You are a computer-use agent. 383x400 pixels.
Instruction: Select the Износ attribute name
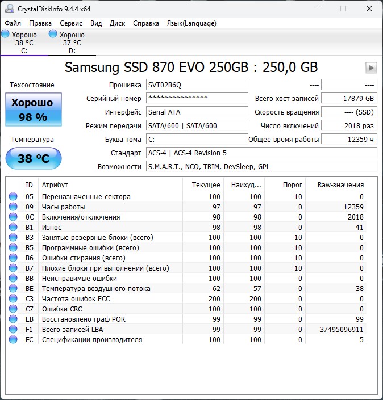click(x=52, y=228)
